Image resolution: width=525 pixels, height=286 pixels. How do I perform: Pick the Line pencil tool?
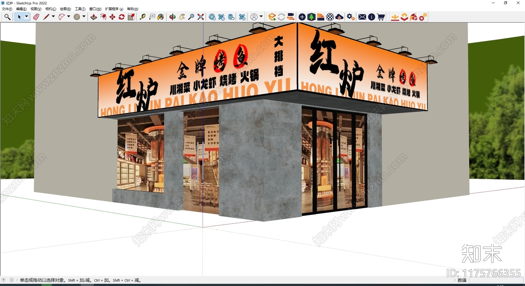[46, 17]
